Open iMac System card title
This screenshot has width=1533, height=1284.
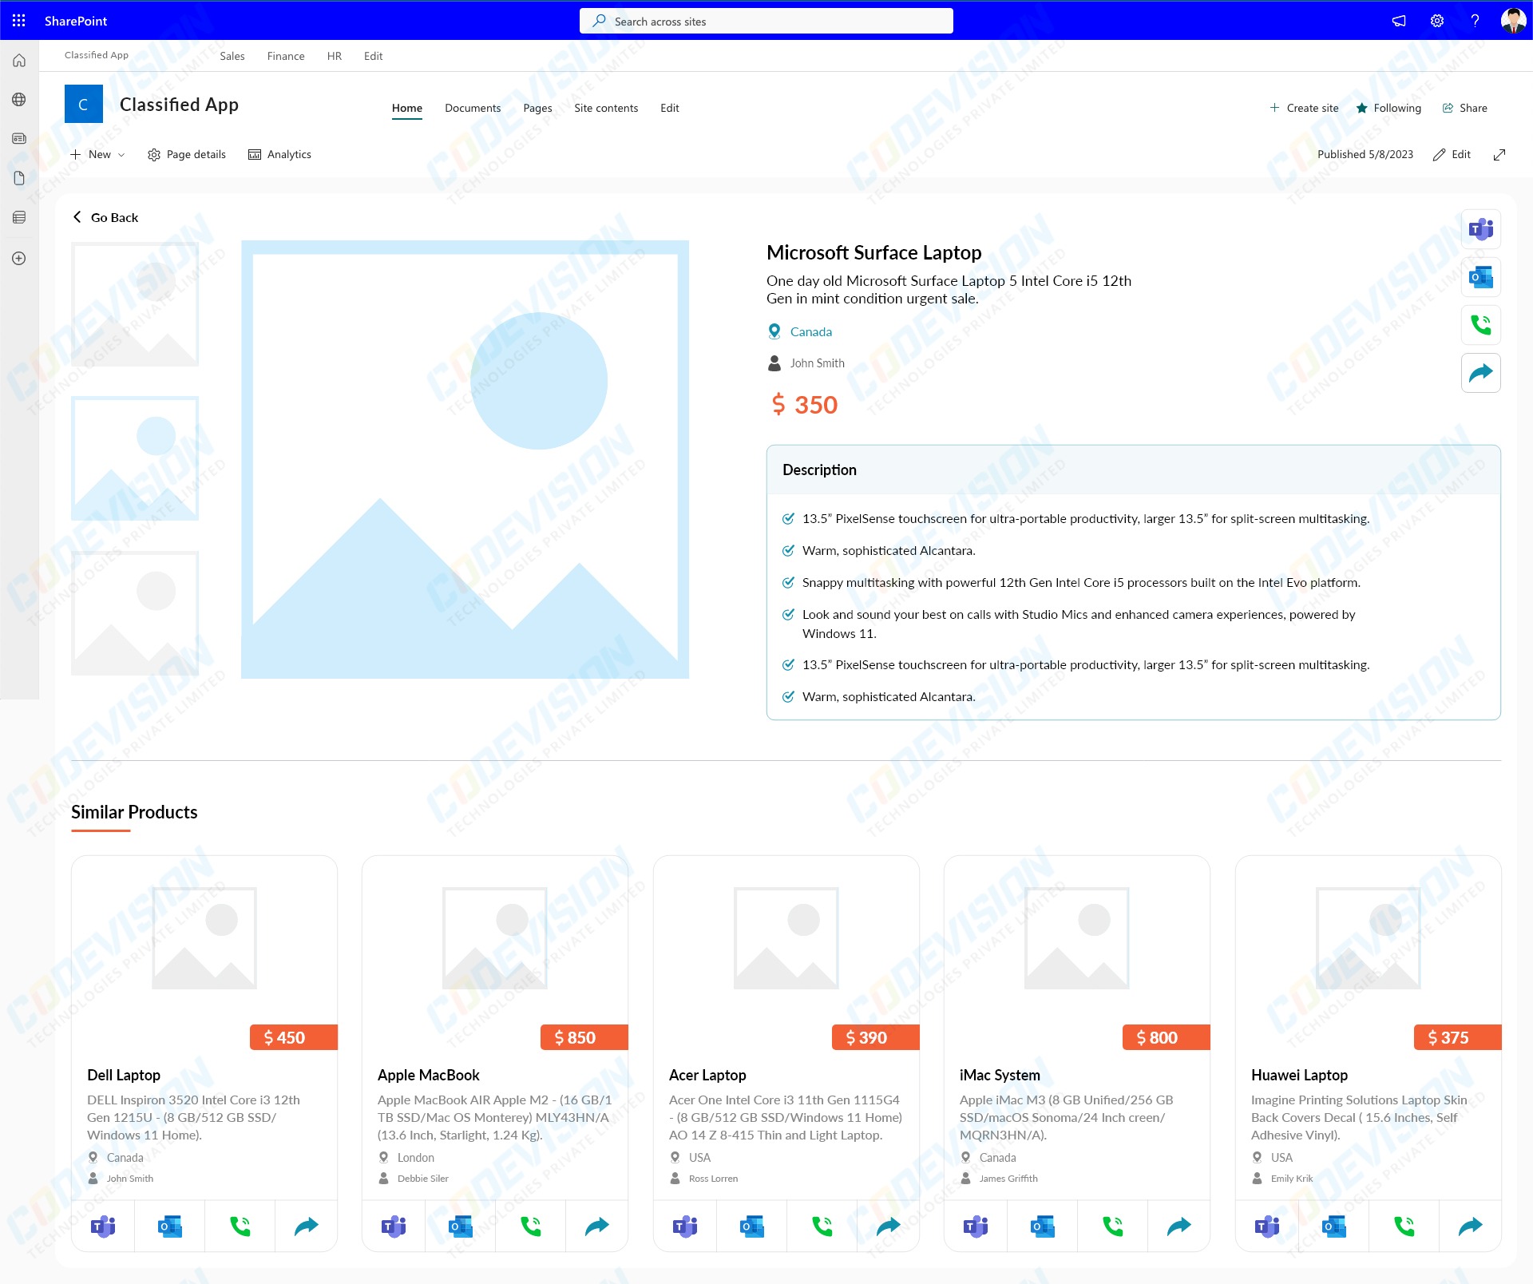[x=1000, y=1075]
